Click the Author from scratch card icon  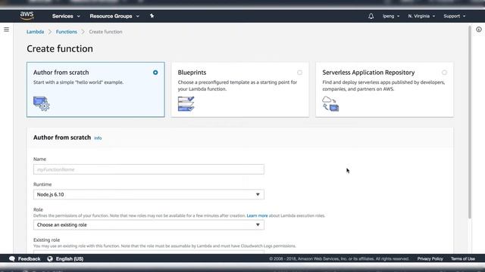point(41,104)
